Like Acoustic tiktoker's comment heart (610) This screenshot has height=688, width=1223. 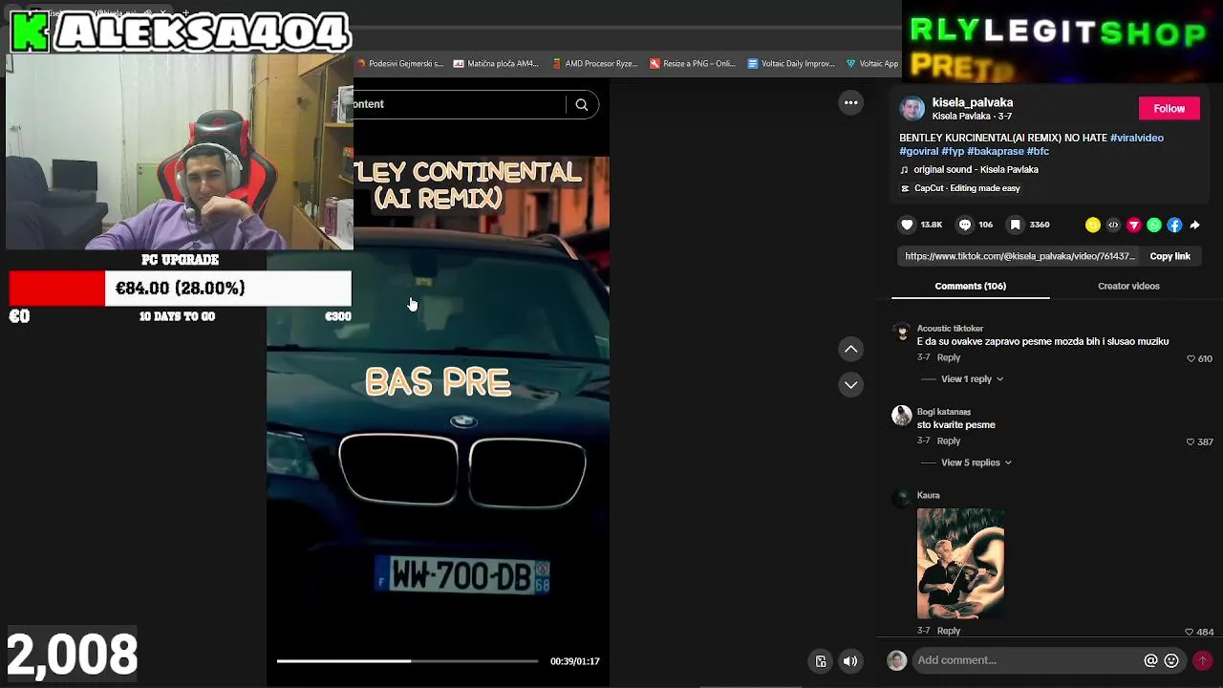(1191, 359)
